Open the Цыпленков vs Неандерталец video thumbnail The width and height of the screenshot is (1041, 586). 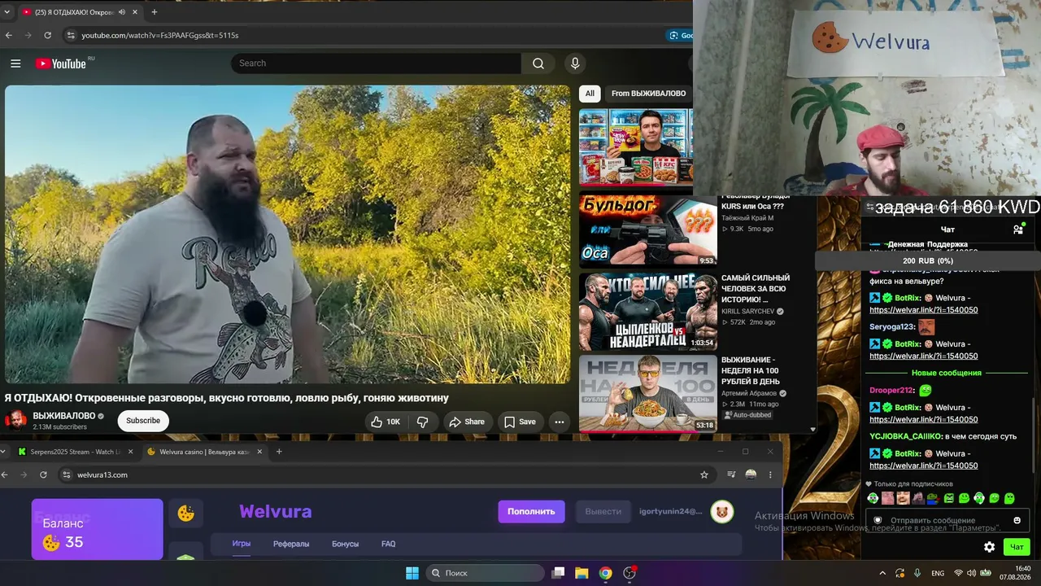(648, 312)
